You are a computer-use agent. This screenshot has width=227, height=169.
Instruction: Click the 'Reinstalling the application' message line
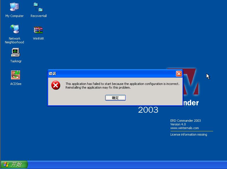[98, 87]
